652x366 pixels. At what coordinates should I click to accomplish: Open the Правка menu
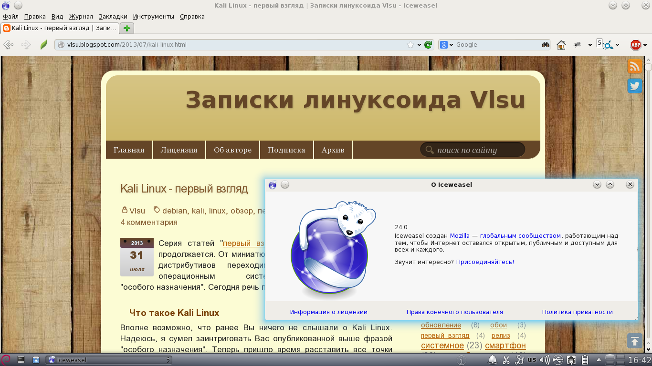(35, 16)
